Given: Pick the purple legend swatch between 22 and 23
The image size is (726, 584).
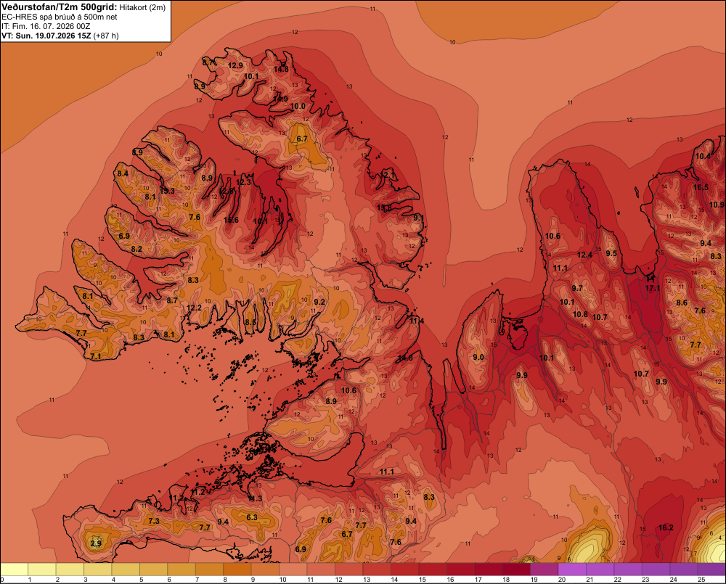Looking at the screenshot, I should (x=628, y=569).
